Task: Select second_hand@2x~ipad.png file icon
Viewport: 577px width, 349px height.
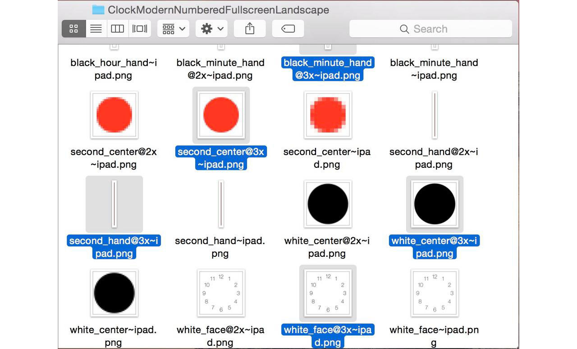Action: point(434,115)
